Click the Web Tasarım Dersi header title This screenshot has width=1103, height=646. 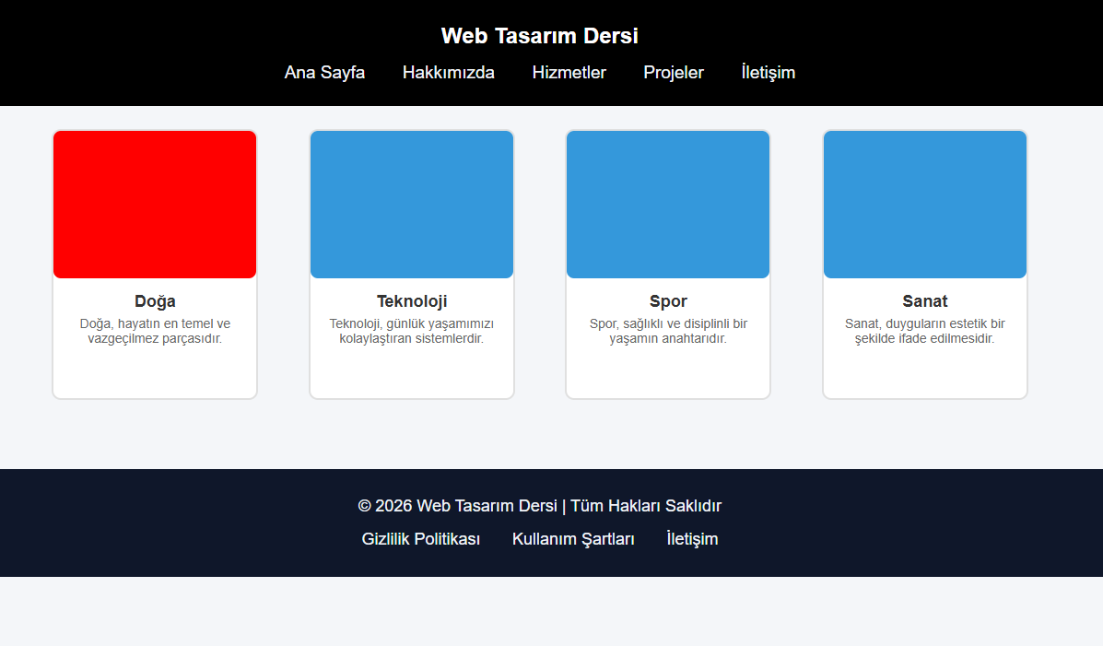coord(539,36)
